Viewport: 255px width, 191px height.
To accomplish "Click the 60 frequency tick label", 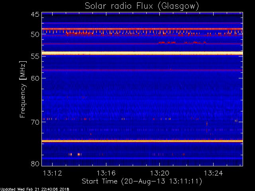I will click(35, 78).
